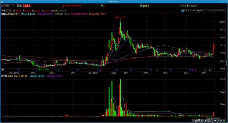
Task: Click the MA(5) 281.40 volume label
Action: (x=21, y=76)
